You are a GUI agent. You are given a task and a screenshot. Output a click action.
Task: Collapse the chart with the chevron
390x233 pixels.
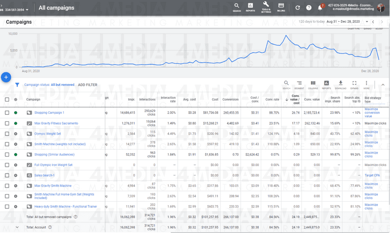click(383, 85)
